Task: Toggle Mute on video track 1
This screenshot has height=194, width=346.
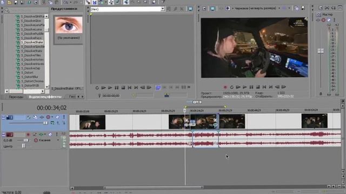Action: tap(57, 117)
